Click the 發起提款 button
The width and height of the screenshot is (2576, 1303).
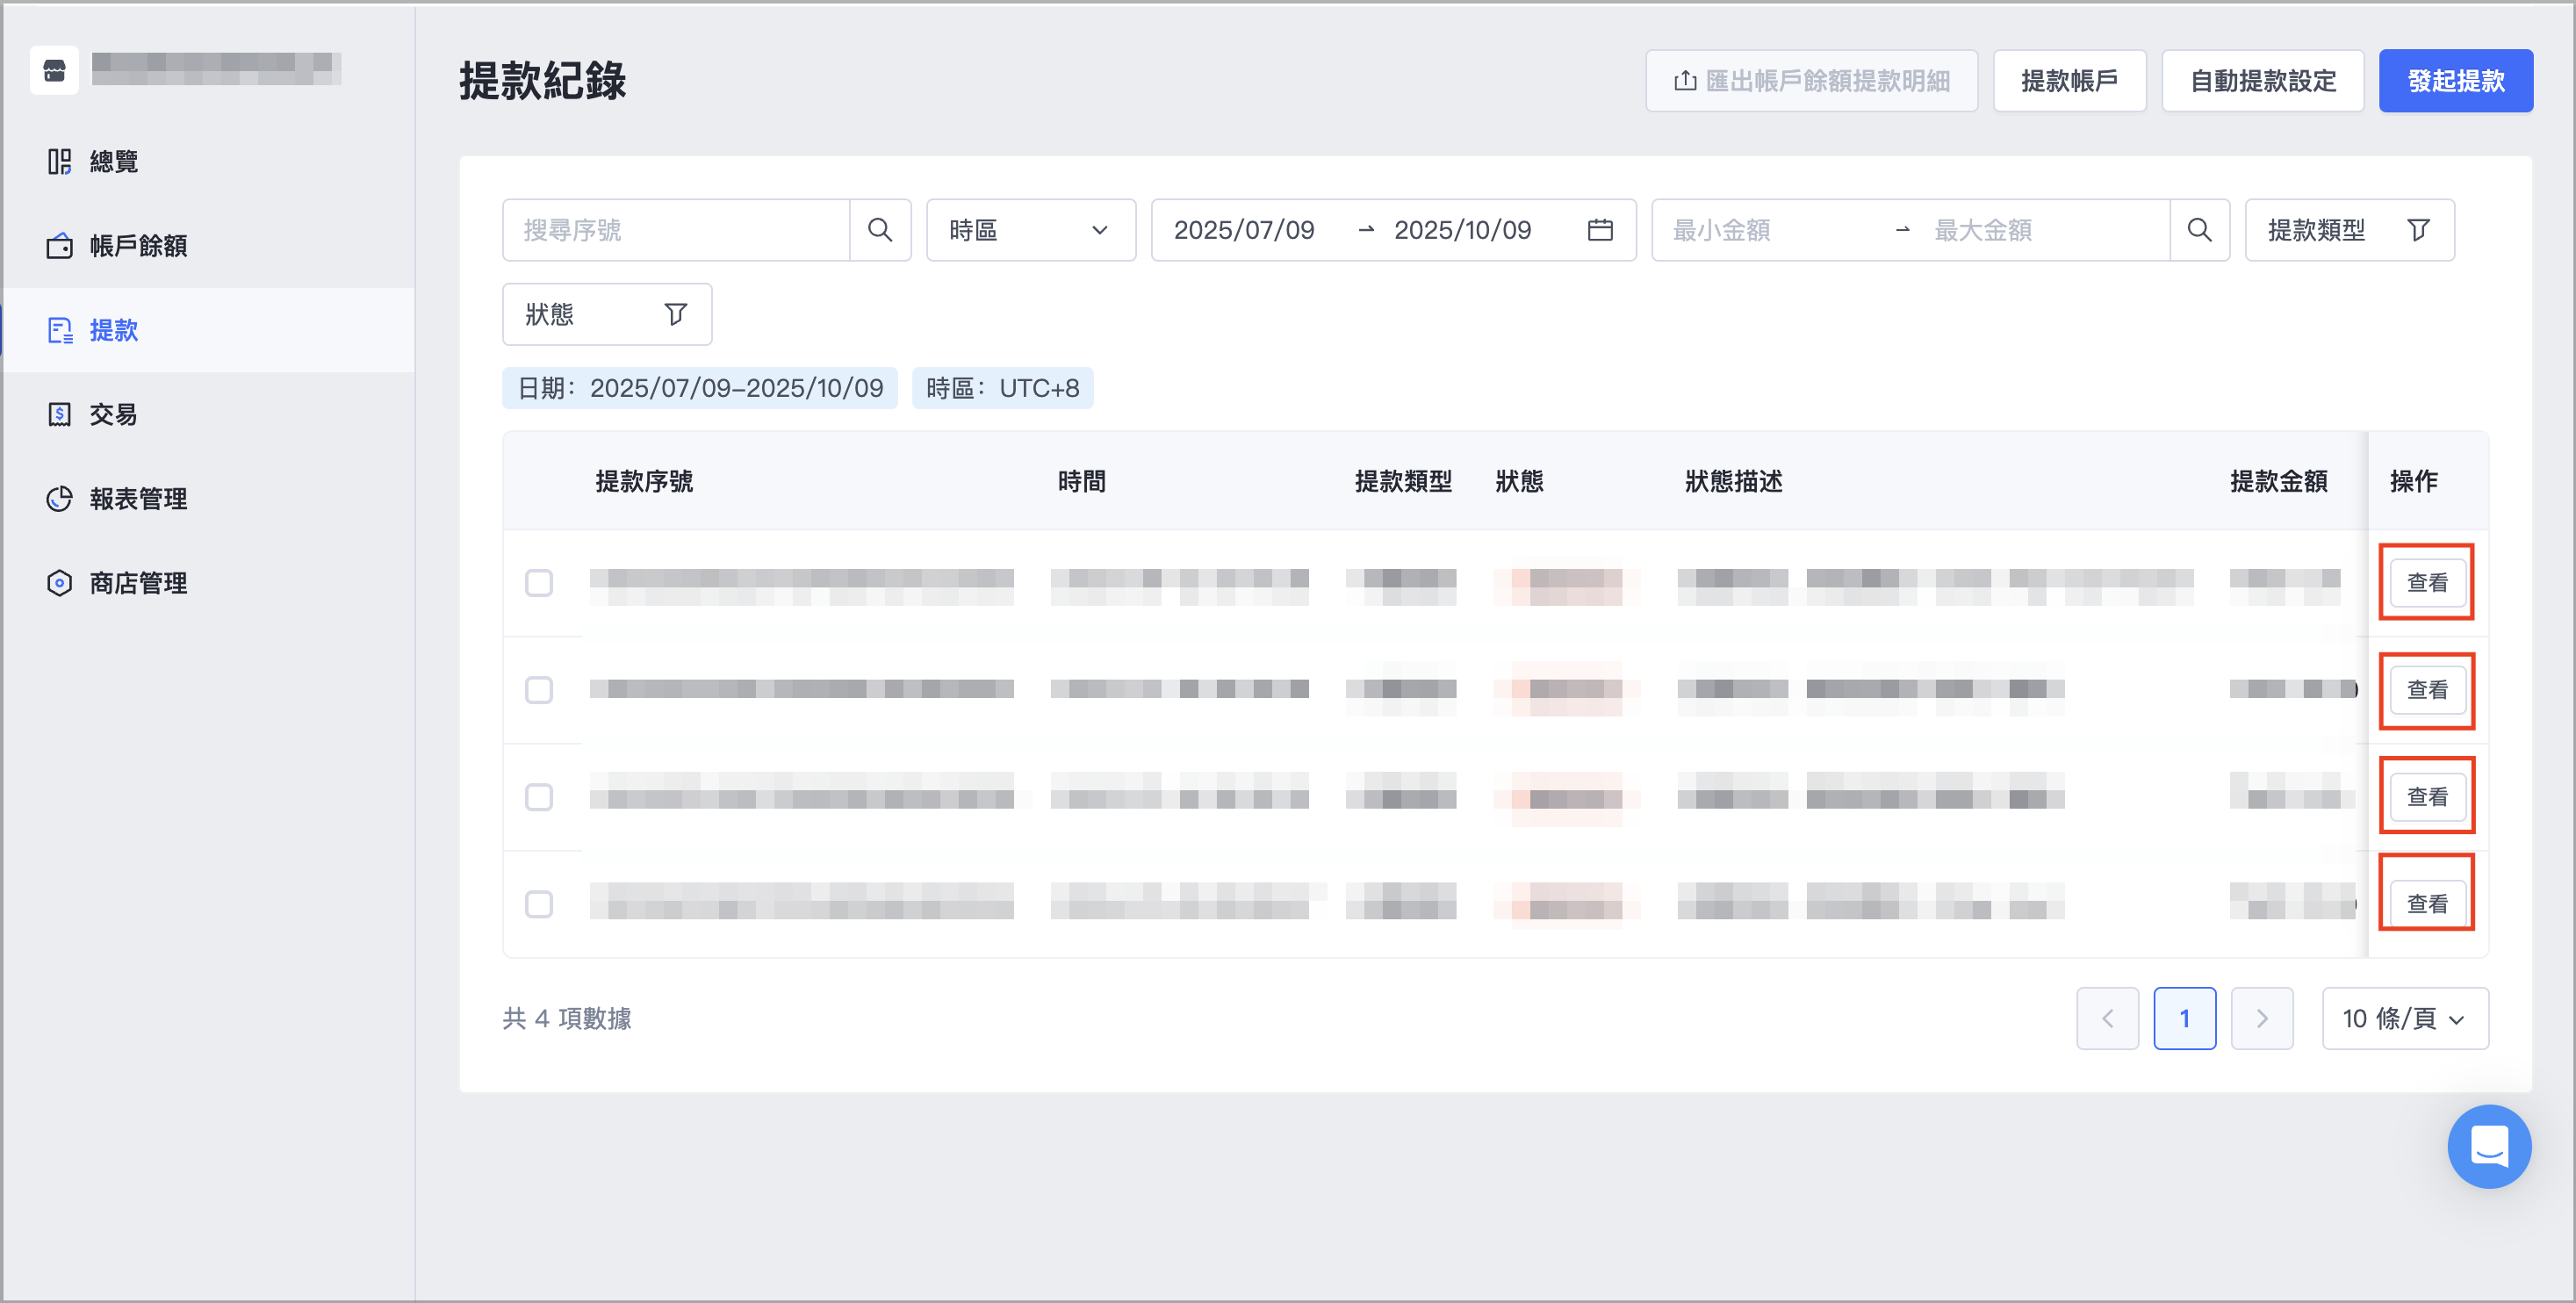click(x=2455, y=81)
